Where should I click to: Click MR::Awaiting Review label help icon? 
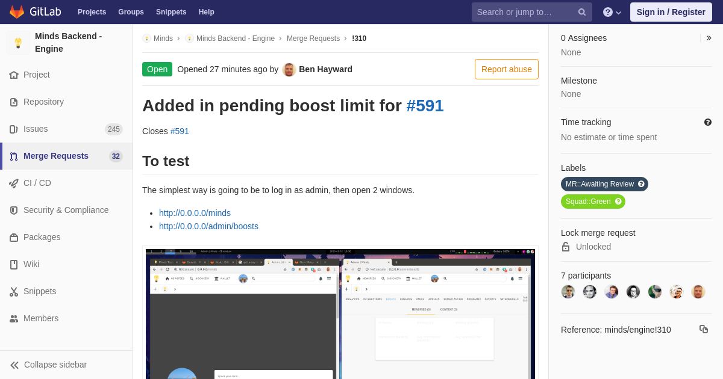[641, 184]
